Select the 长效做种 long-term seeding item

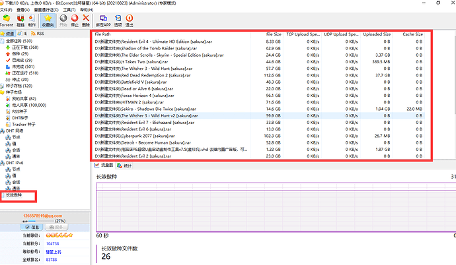(x=12, y=195)
